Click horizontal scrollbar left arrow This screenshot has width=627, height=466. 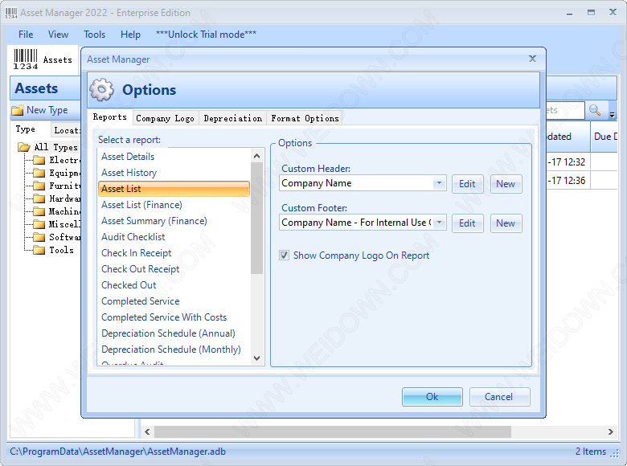tap(147, 431)
